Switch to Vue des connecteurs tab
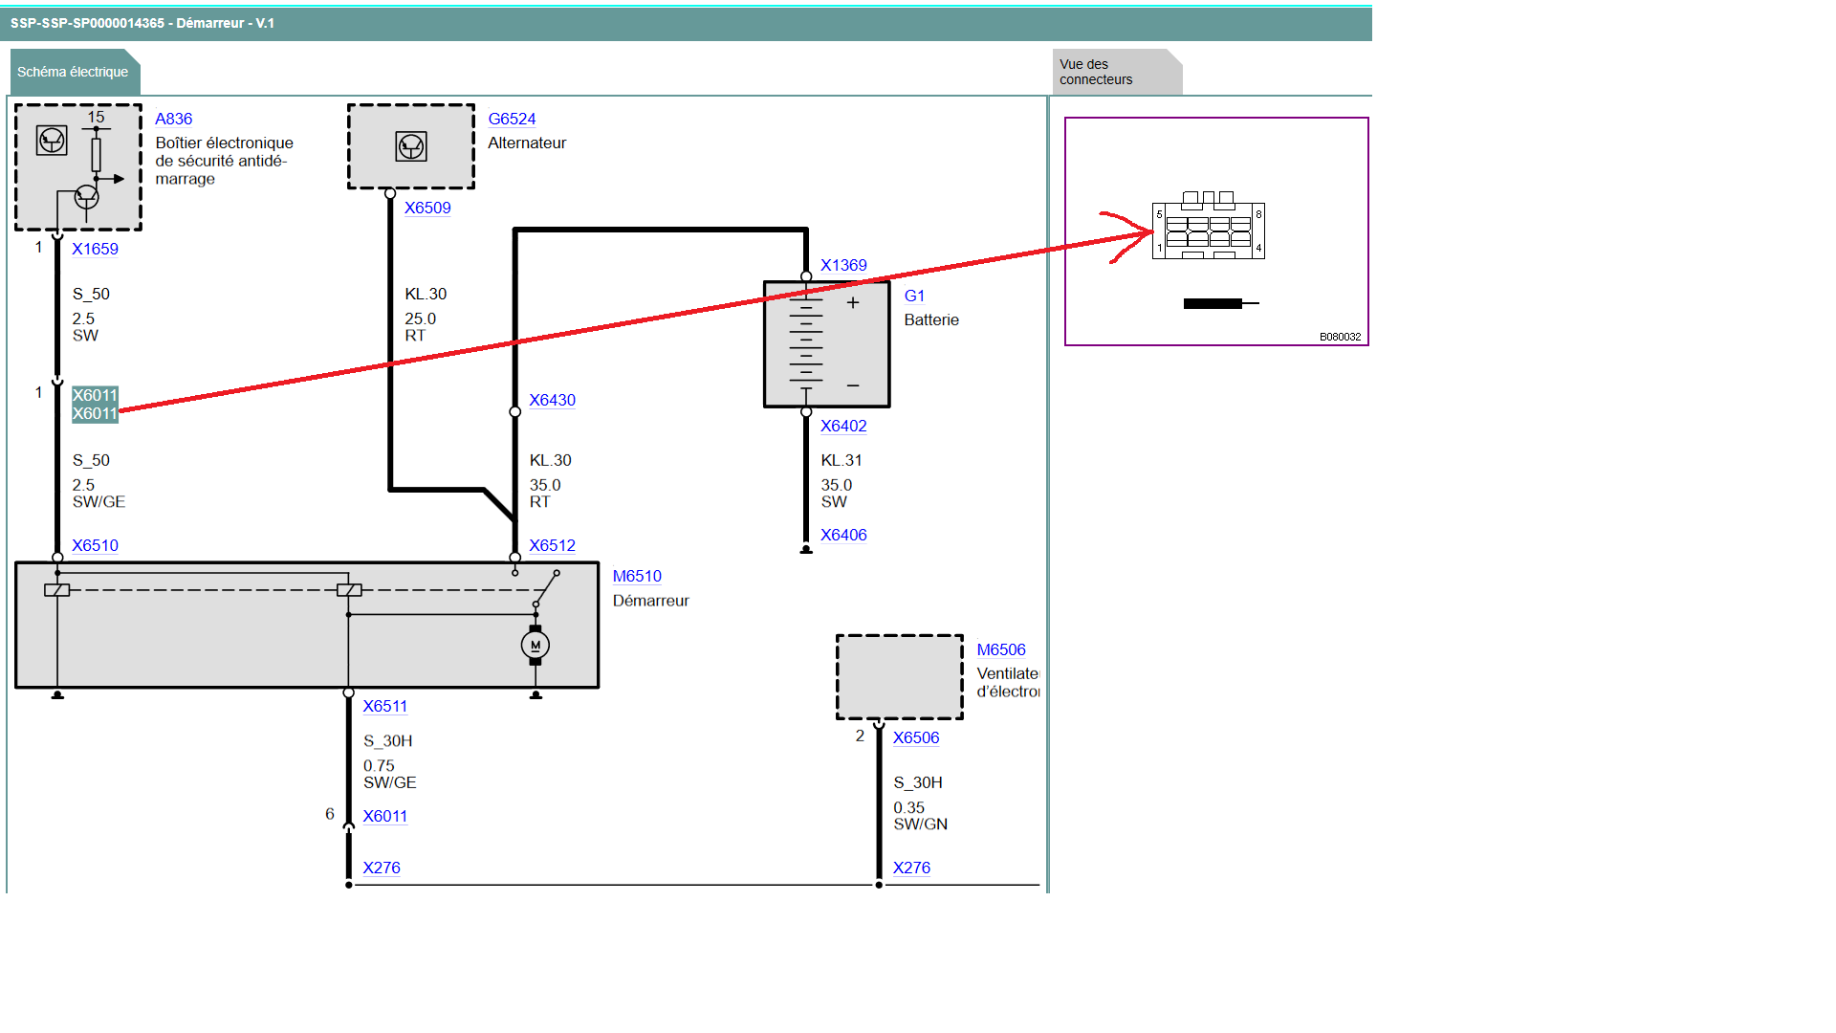This screenshot has width=1836, height=1033. click(1096, 72)
